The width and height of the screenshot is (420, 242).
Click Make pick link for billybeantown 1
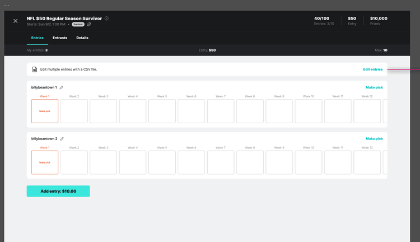(x=374, y=87)
